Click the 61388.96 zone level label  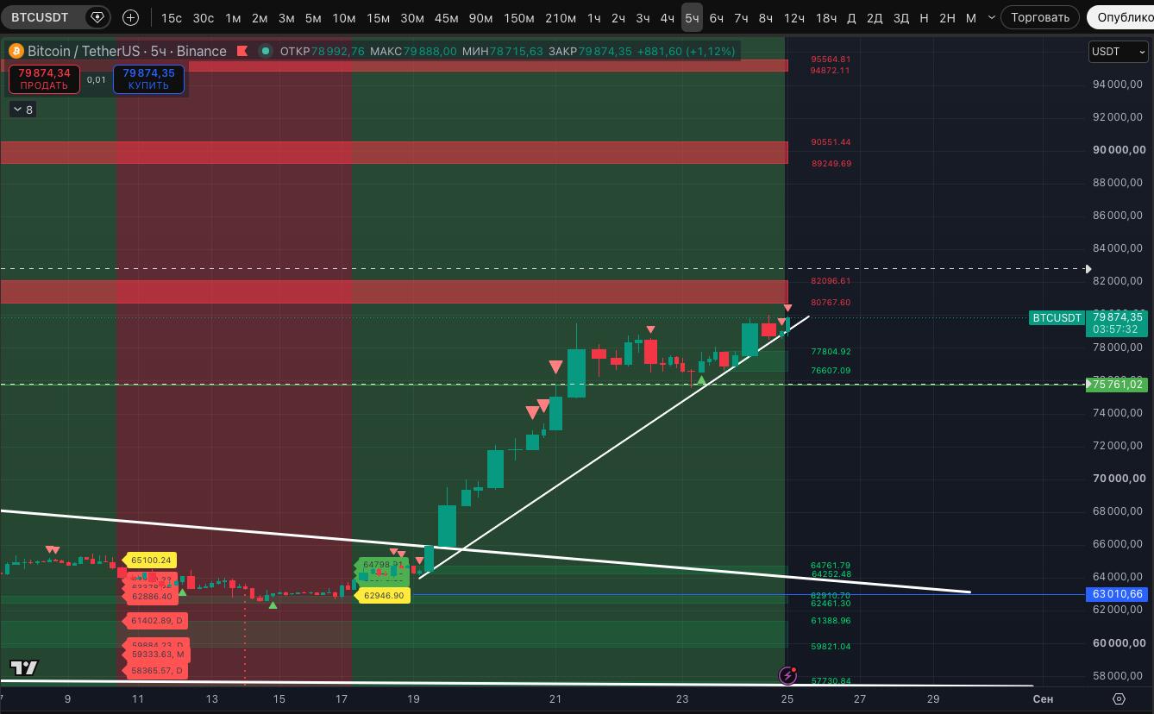pos(831,621)
